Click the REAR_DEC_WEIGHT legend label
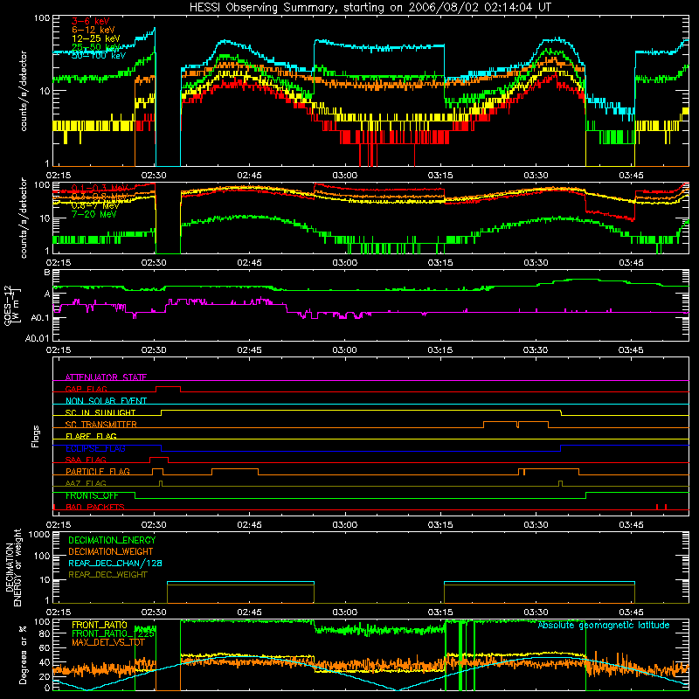Image resolution: width=699 pixels, height=699 pixels. (x=107, y=575)
